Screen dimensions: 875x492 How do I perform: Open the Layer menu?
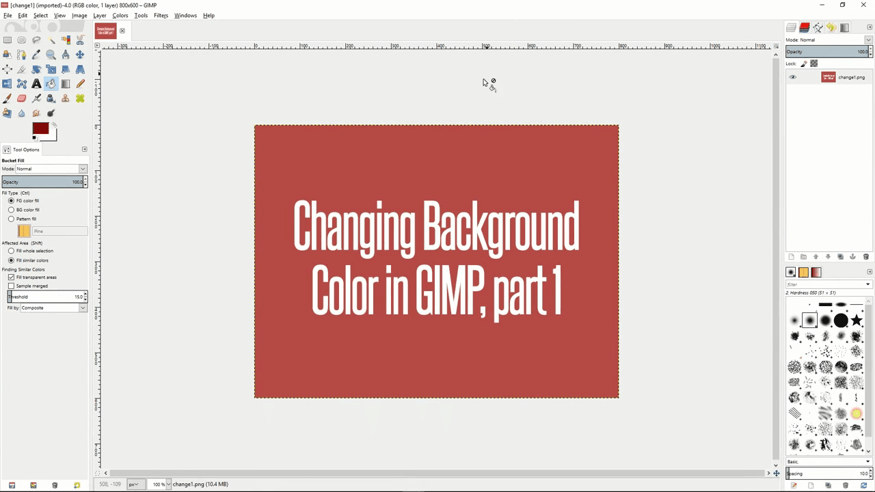coord(99,15)
